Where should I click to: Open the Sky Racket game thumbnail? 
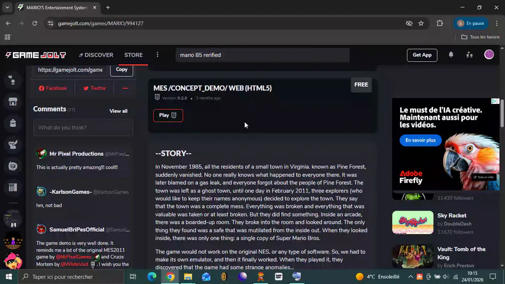tap(412, 222)
